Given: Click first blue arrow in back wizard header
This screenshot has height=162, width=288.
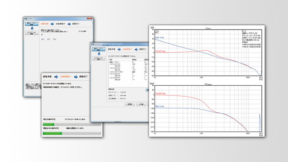Looking at the screenshot, I should tap(52, 24).
